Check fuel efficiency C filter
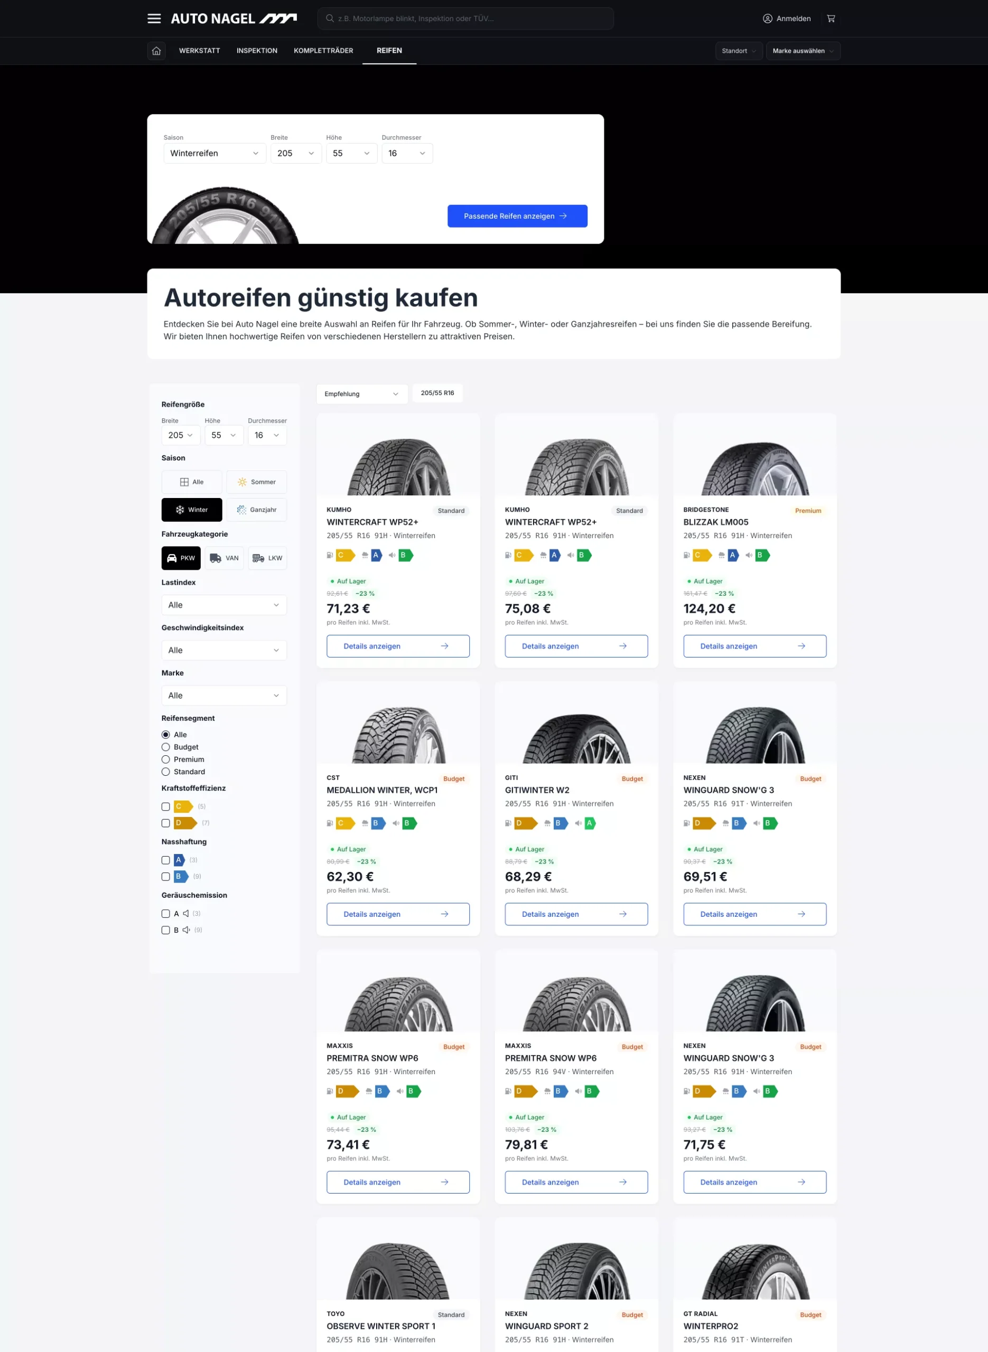The width and height of the screenshot is (988, 1352). click(x=166, y=807)
